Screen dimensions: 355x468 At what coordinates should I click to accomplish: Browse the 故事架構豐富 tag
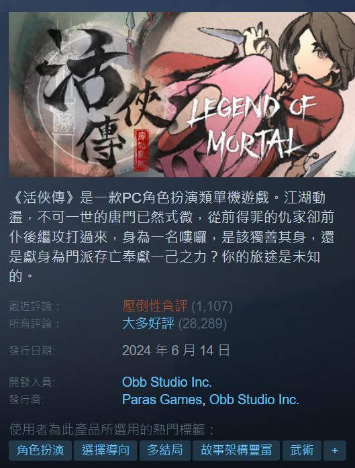click(x=236, y=450)
